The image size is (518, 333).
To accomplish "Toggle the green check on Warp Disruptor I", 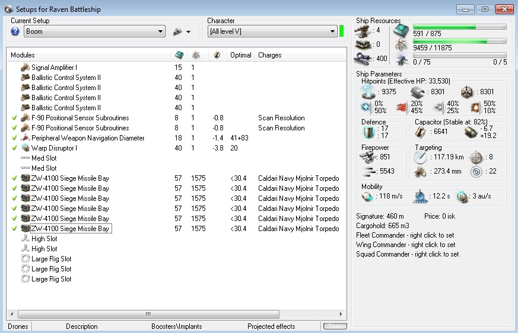I will tap(14, 148).
